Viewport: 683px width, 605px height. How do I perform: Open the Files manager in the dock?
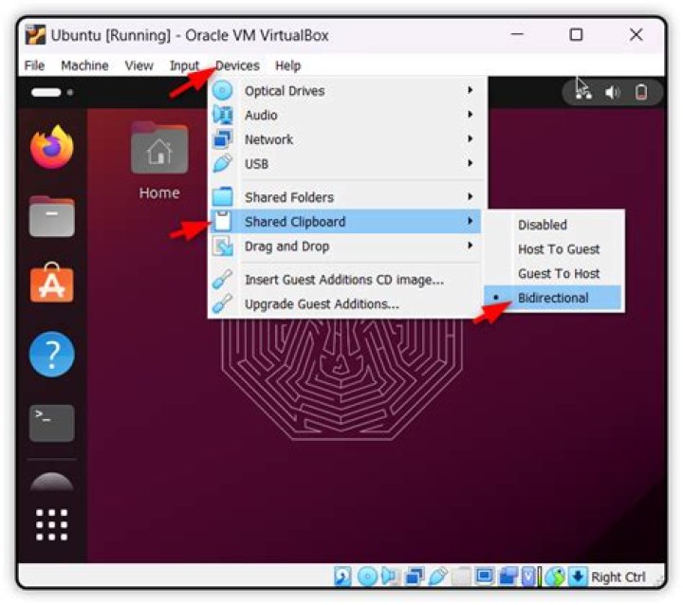click(52, 216)
